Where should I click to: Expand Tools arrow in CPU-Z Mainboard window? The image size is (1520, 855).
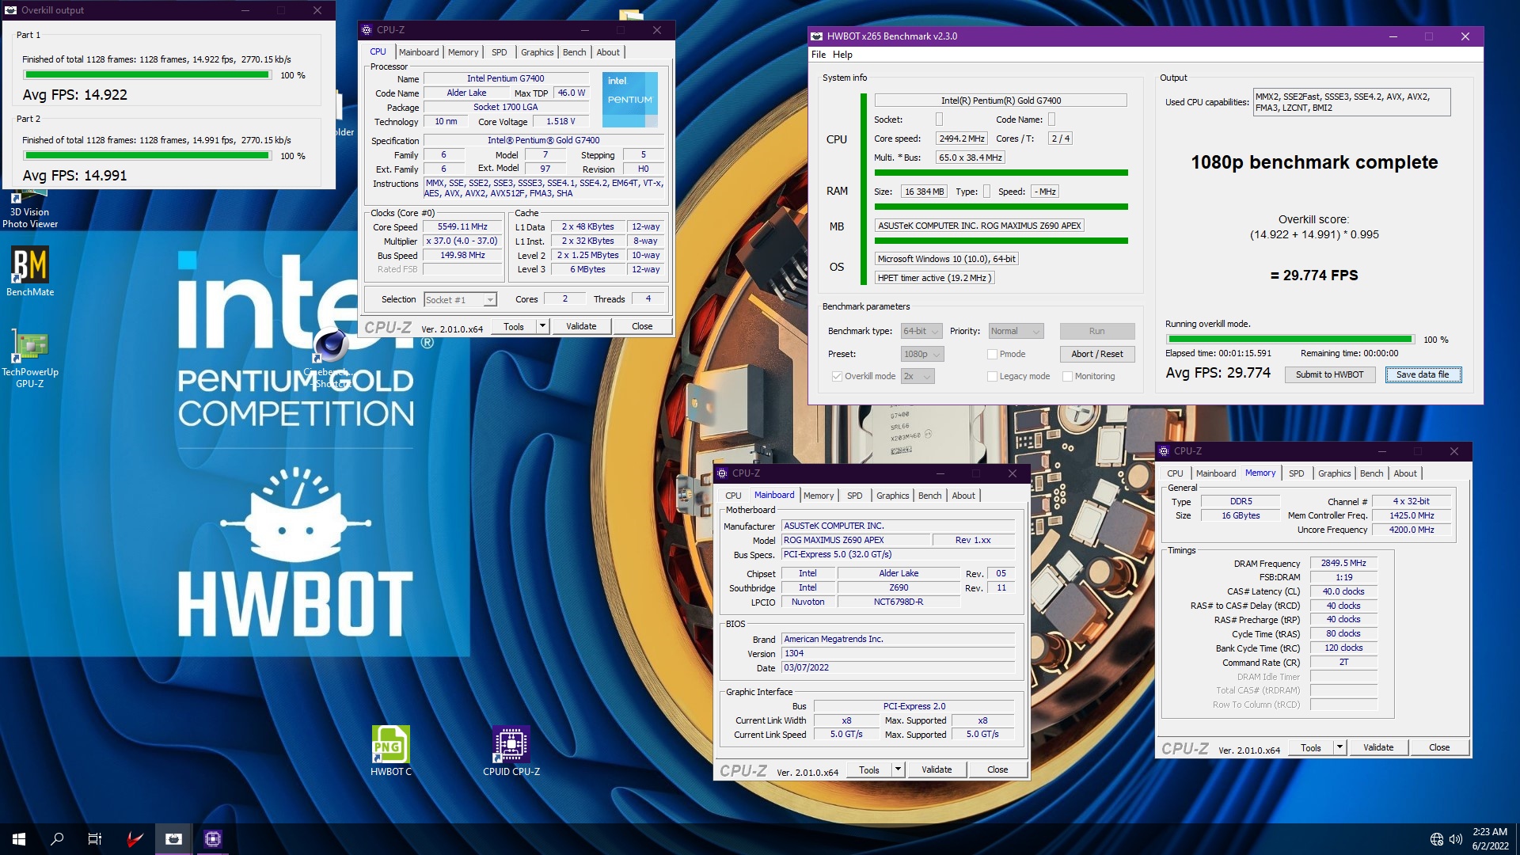click(x=898, y=769)
